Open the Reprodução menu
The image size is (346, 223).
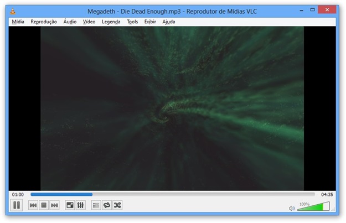(44, 22)
